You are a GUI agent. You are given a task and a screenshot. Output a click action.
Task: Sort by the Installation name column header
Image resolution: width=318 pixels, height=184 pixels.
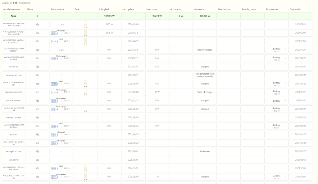(x=11, y=9)
